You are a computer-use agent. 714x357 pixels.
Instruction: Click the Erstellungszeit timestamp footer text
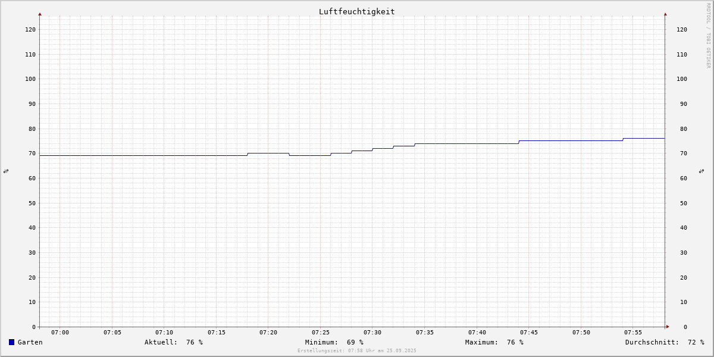[357, 350]
